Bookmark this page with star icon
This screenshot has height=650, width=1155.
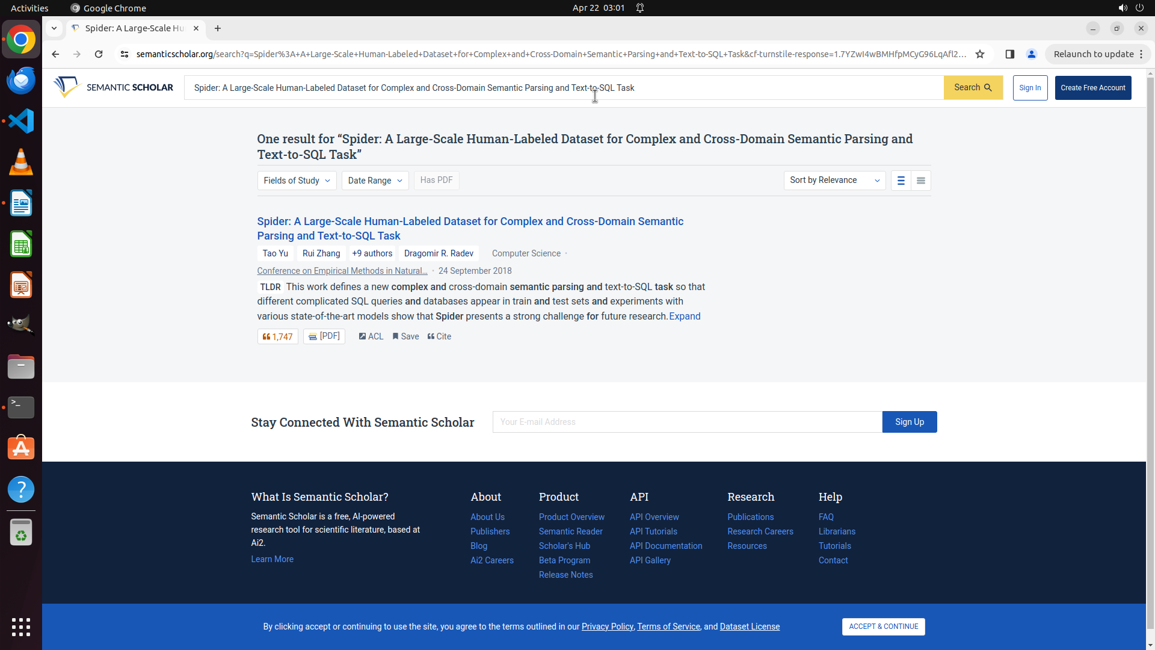(x=980, y=54)
